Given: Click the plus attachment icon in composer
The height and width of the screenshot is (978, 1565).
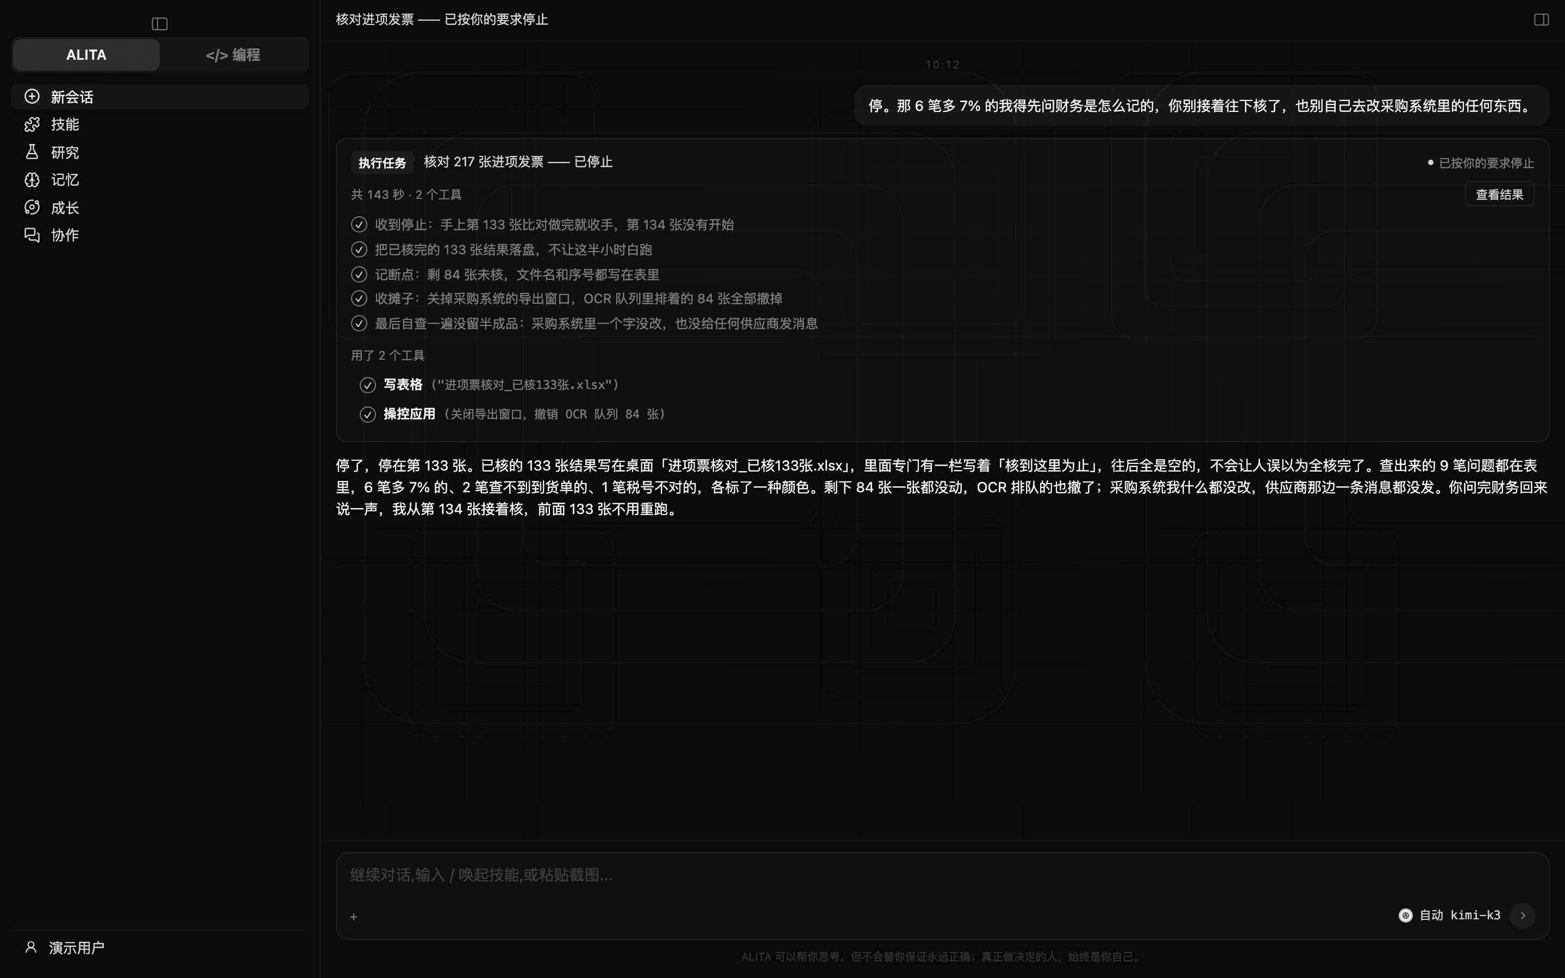Looking at the screenshot, I should pos(354,917).
